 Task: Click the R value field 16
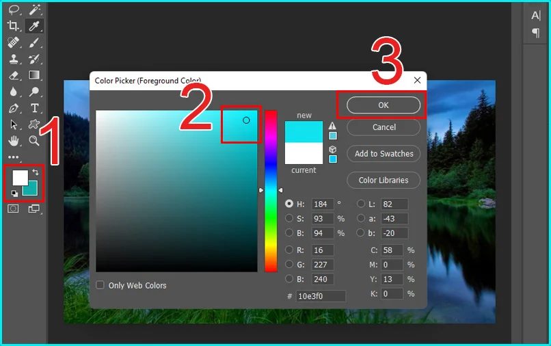coord(323,250)
